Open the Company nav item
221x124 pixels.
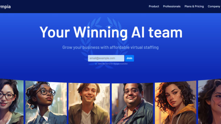[214, 7]
